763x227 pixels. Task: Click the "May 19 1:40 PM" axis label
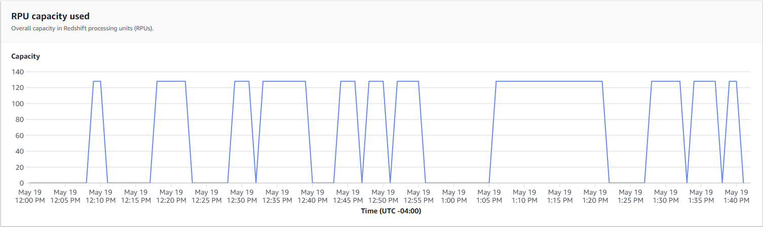click(736, 196)
